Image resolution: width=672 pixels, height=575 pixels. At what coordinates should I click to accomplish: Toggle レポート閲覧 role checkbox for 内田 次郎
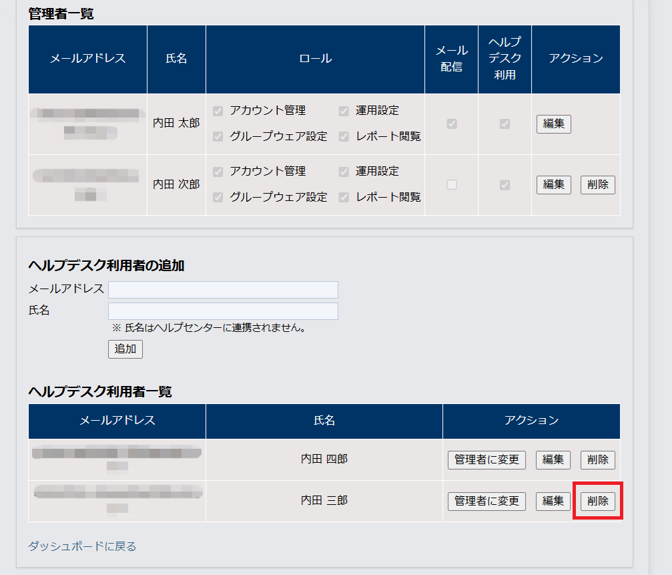click(344, 197)
